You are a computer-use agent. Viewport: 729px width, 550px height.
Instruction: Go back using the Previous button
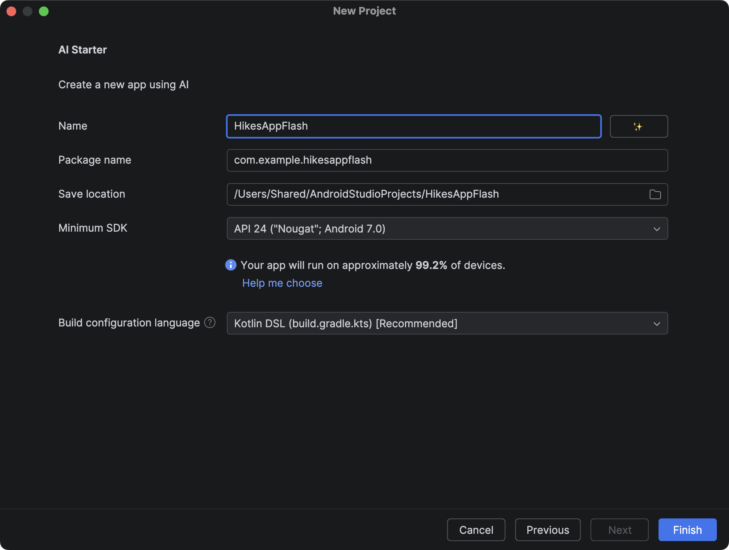click(x=548, y=530)
